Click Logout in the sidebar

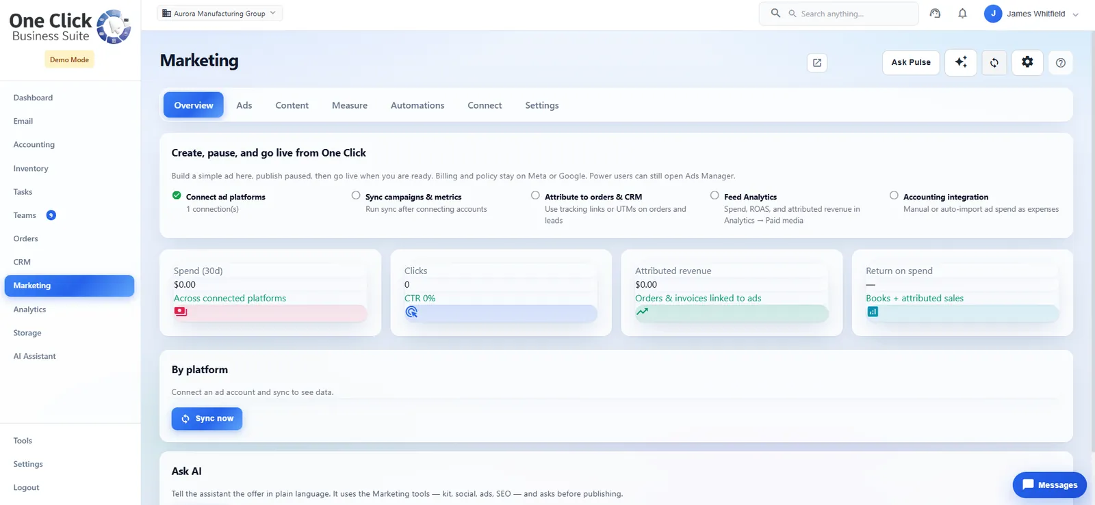[x=26, y=487]
